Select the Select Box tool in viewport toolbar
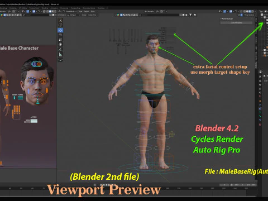Image resolution: width=268 pixels, height=201 pixels. (60, 20)
